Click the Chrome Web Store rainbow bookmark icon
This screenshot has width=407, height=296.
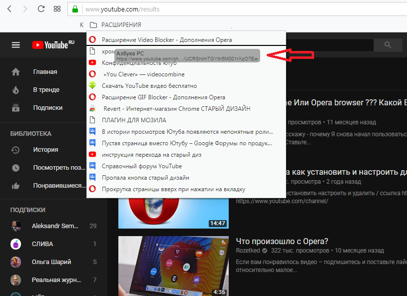tap(92, 108)
